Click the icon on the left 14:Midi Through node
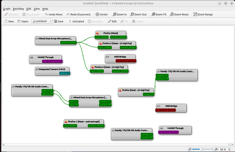The height and width of the screenshot is (152, 235). 31,57
